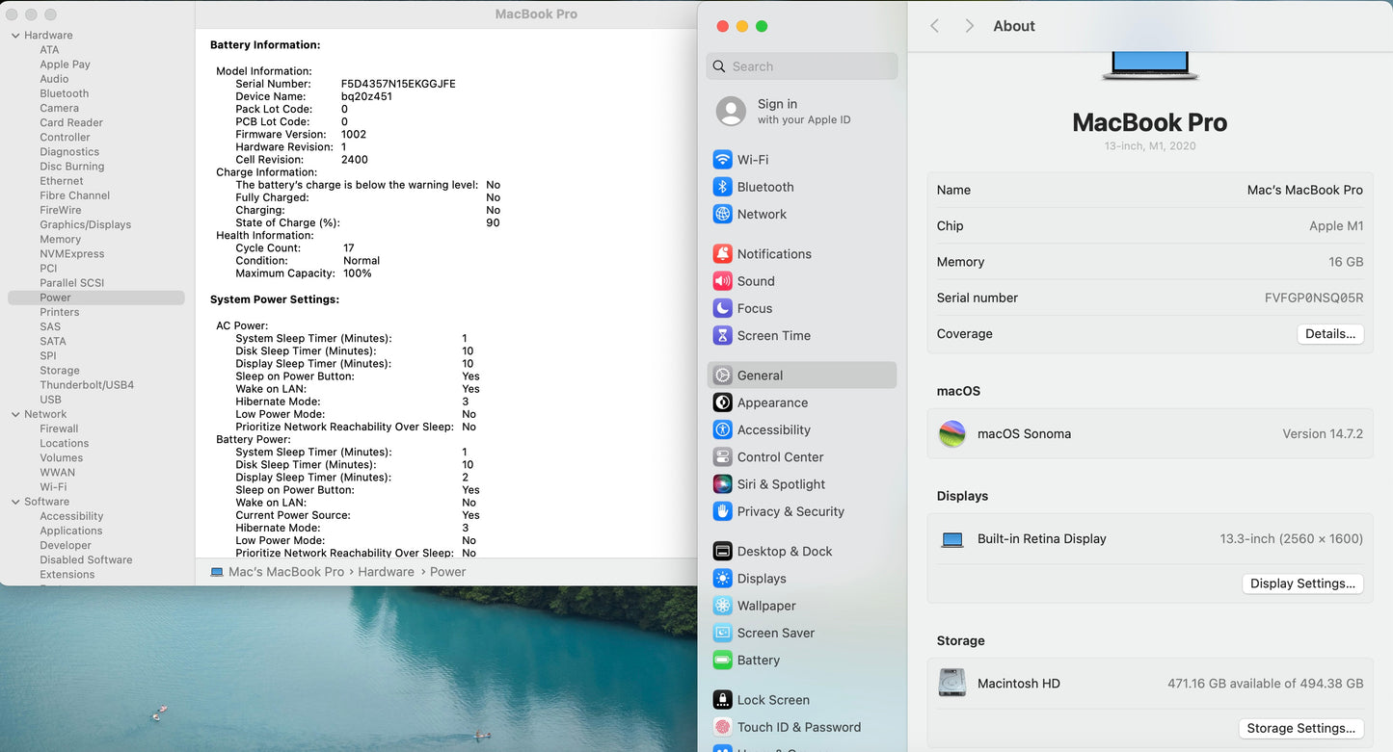Click the Search field in System Settings
This screenshot has width=1393, height=752.
[x=802, y=66]
